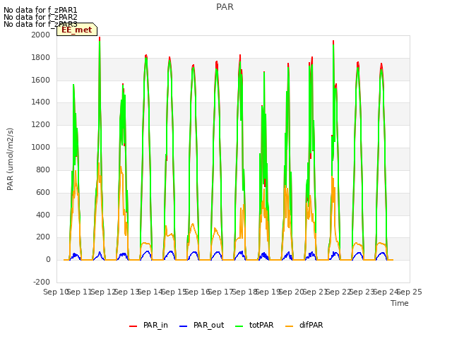The image size is (452, 339).
Task: Click the 0 y-axis tick label
Action: click(x=48, y=260)
